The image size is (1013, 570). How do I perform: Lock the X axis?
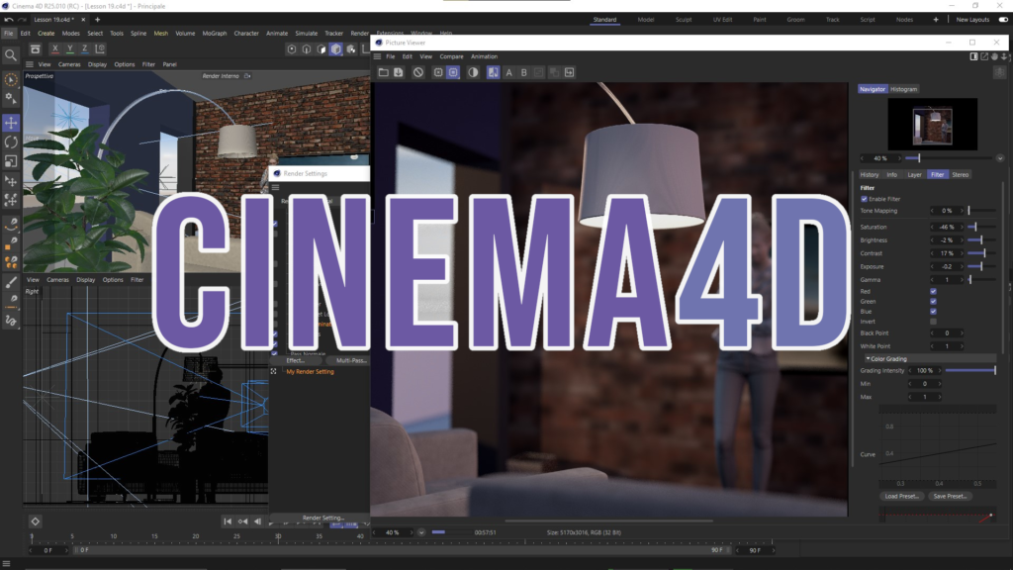point(55,49)
